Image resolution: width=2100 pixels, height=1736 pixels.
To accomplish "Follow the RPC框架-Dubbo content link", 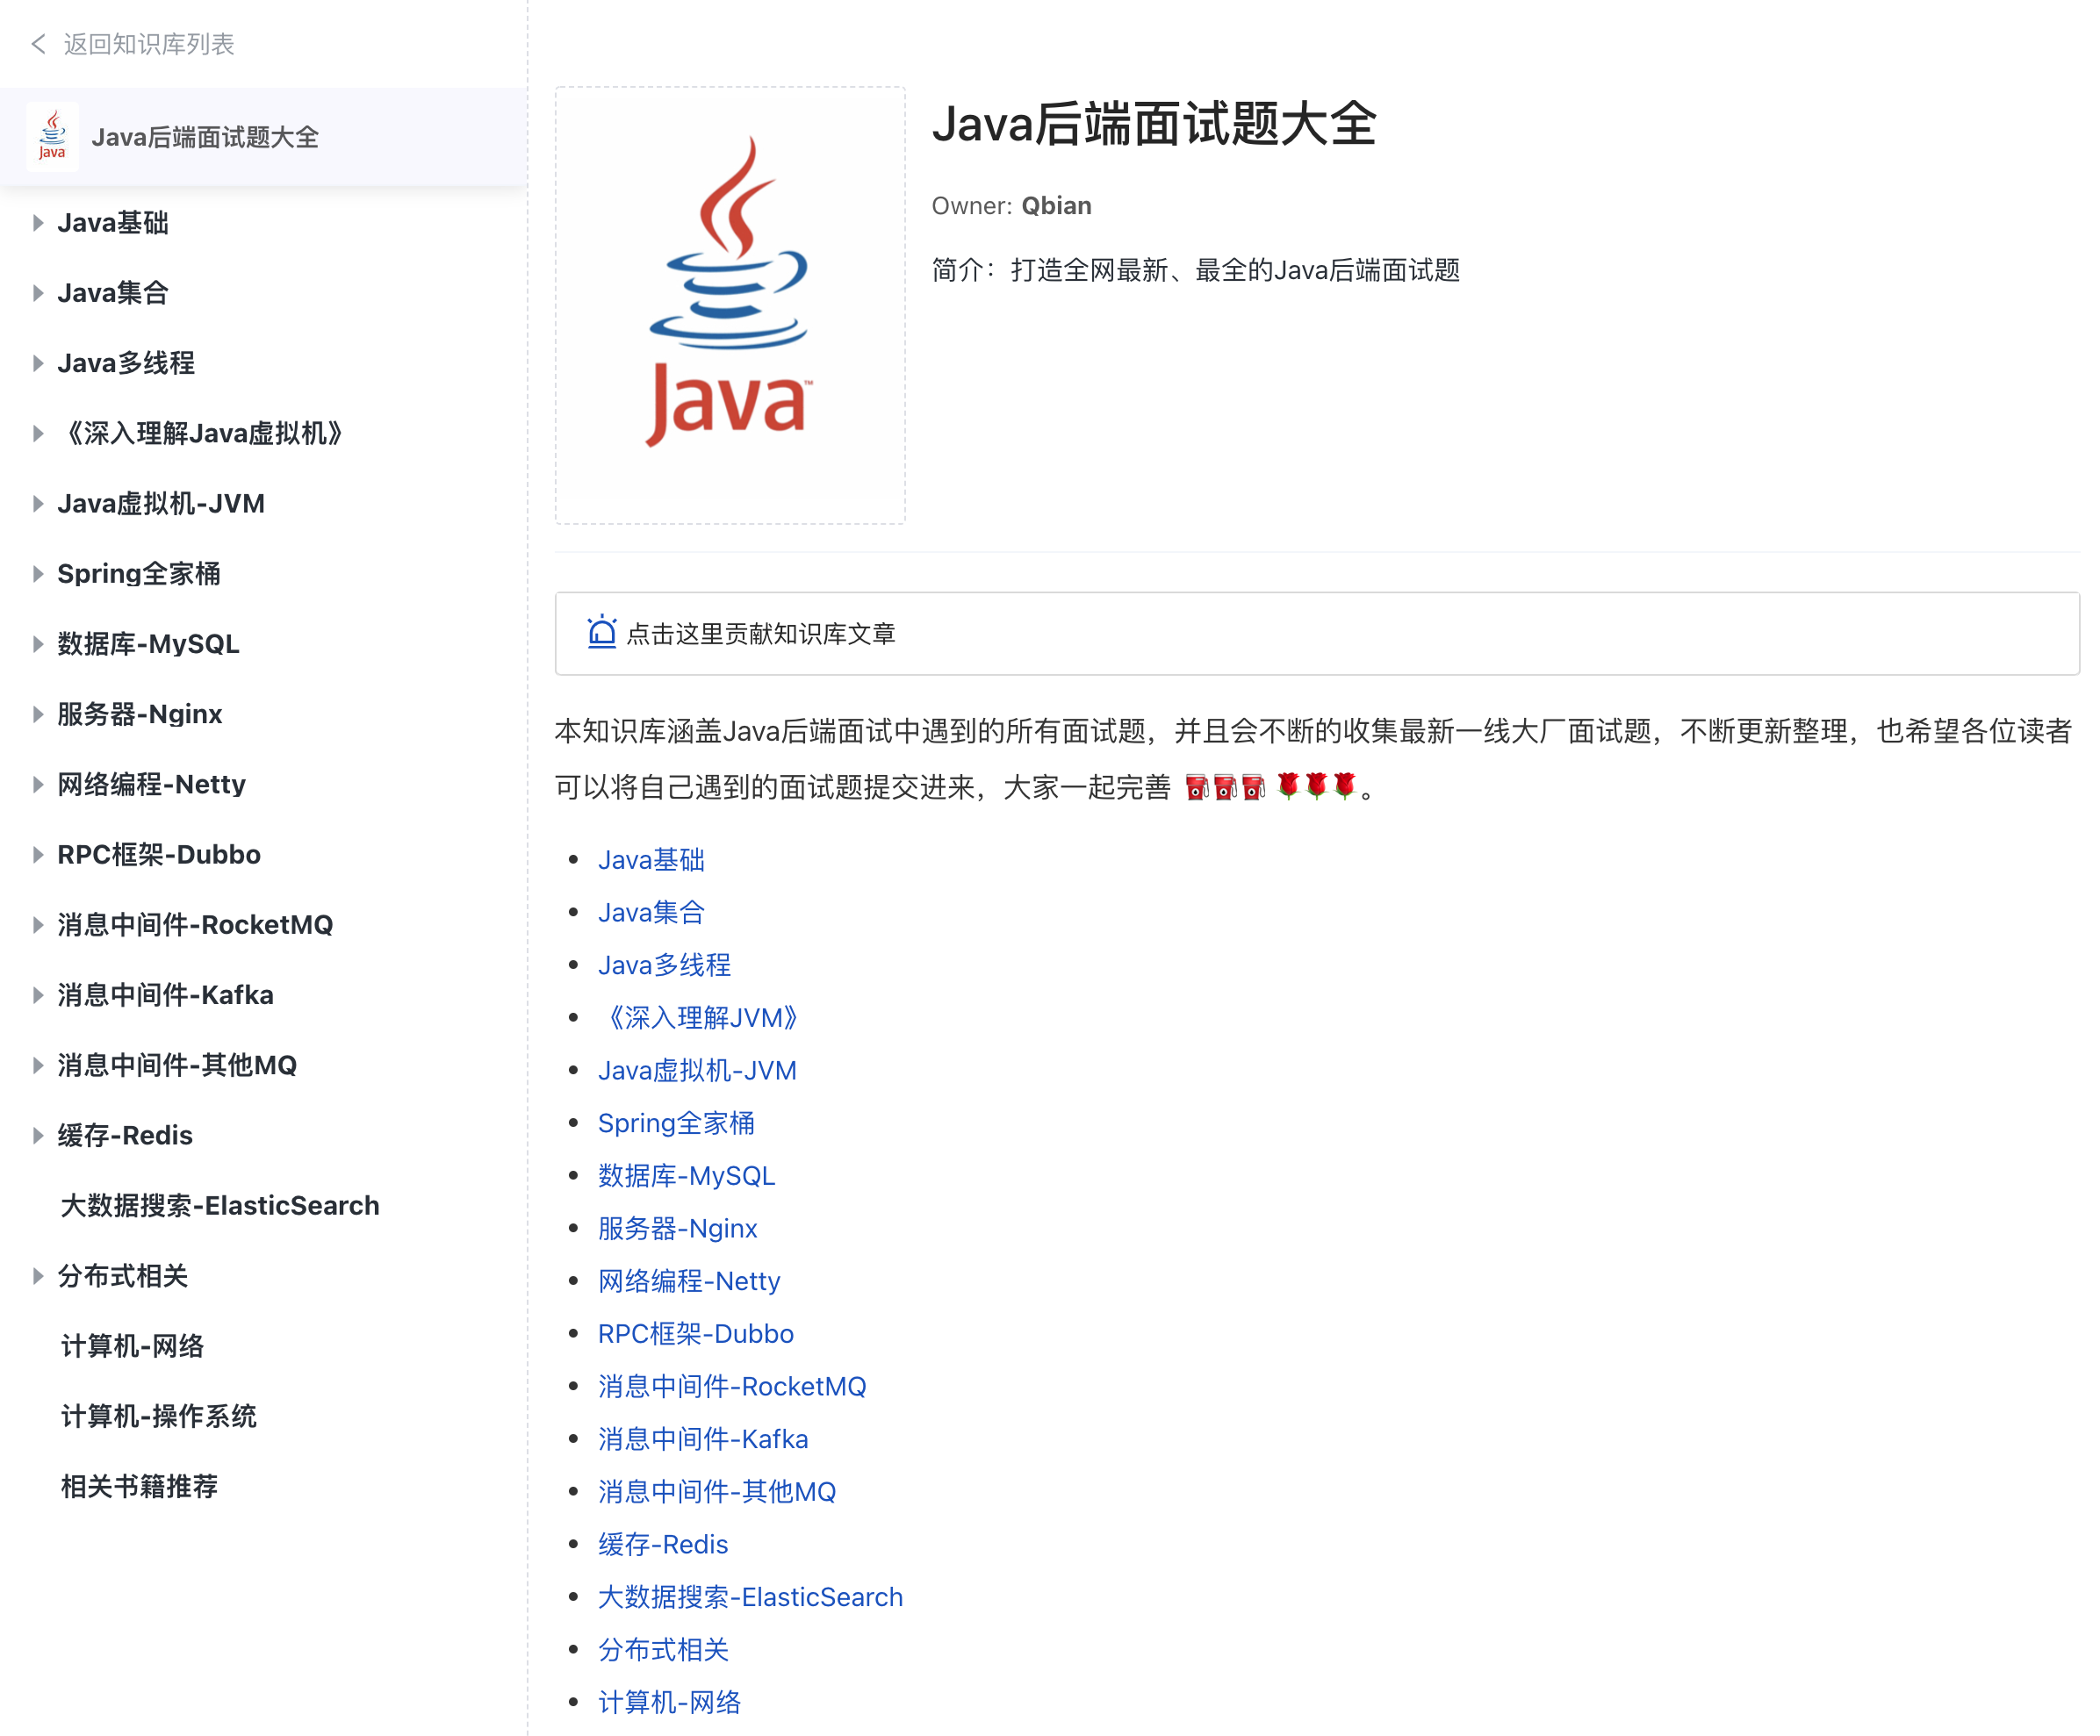I will point(696,1333).
